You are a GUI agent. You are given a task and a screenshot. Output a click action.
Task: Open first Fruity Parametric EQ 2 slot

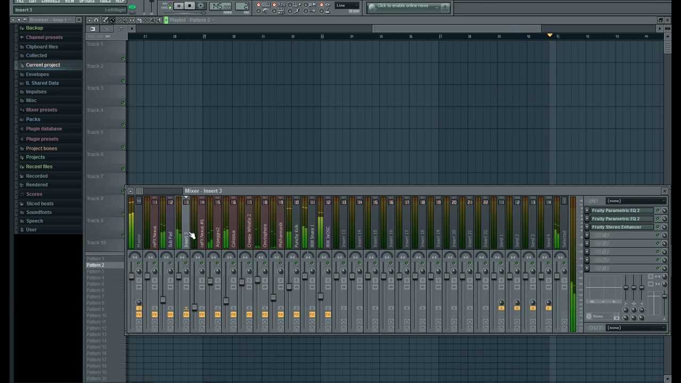point(621,211)
